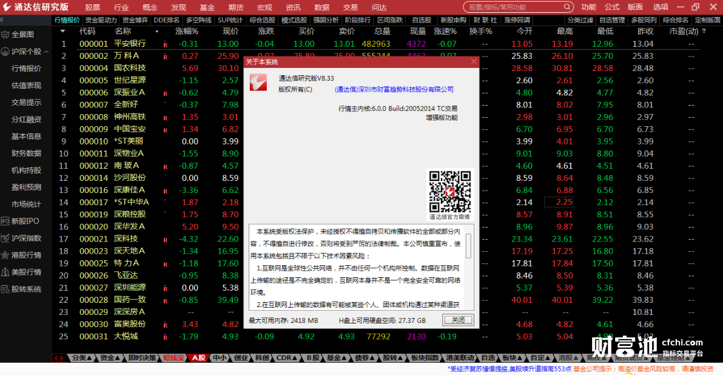Viewport: 723px width, 375px height.
Task: Select the 短线宝 bottom tab
Action: pyautogui.click(x=173, y=358)
